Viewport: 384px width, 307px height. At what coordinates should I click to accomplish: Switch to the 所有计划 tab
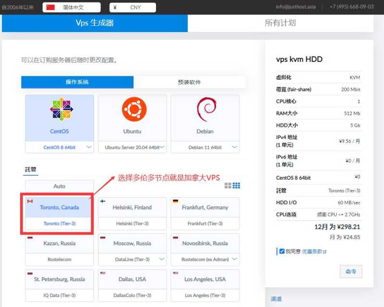(280, 23)
